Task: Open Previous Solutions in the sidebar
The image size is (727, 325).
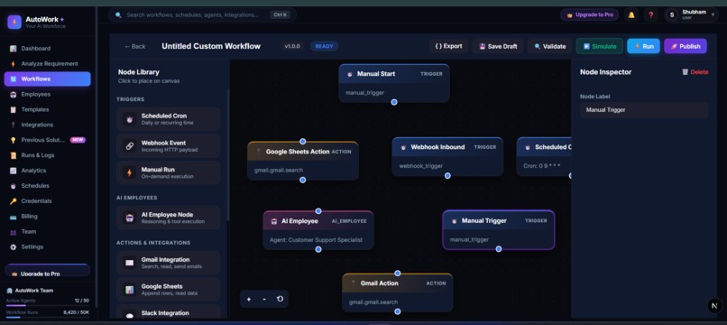Action: 47,140
